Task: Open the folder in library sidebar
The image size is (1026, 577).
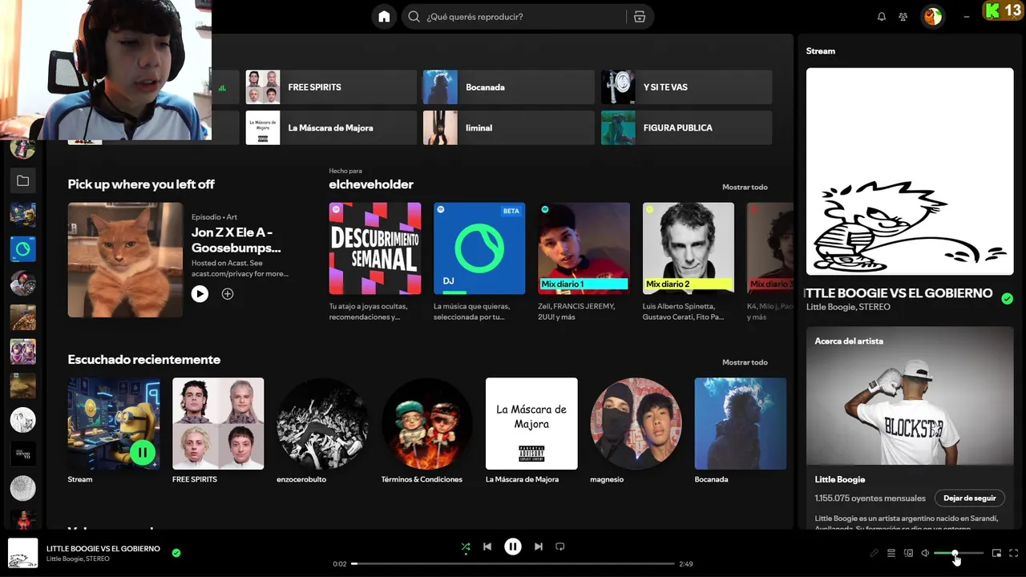Action: [x=22, y=181]
